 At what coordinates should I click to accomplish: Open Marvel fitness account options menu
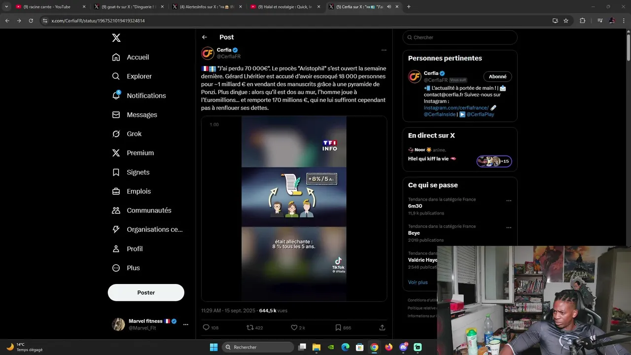click(x=186, y=324)
